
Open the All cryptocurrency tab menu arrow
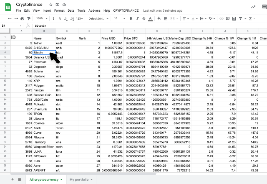[61, 179]
